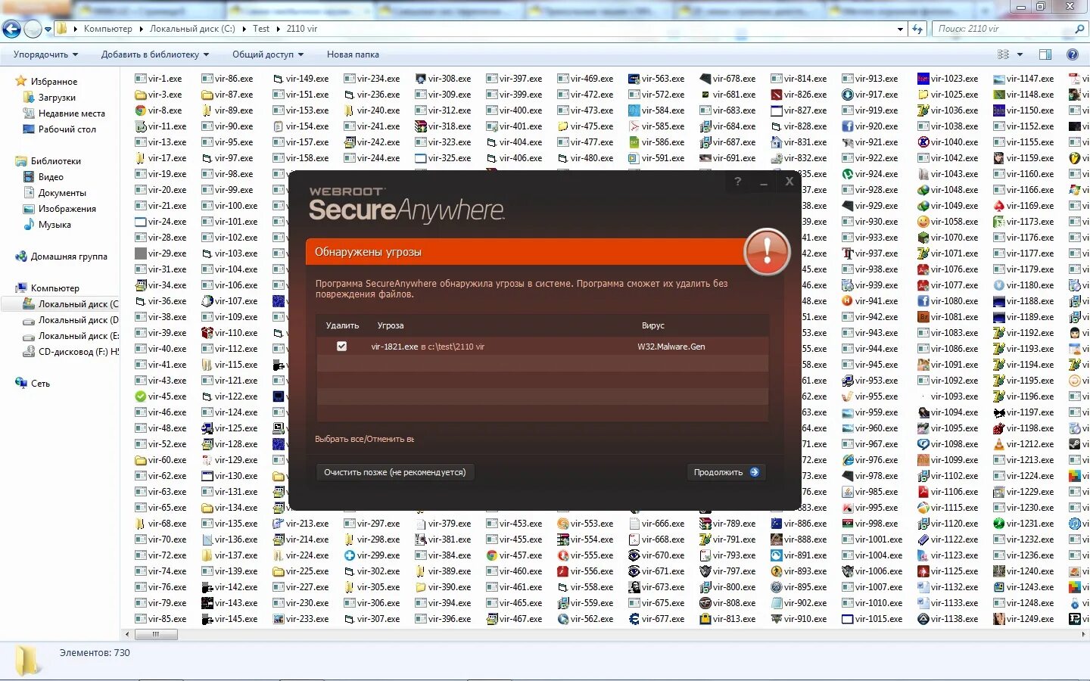Image resolution: width=1090 pixels, height=681 pixels.
Task: Click the magnifier icon in the search box
Action: [x=1078, y=28]
